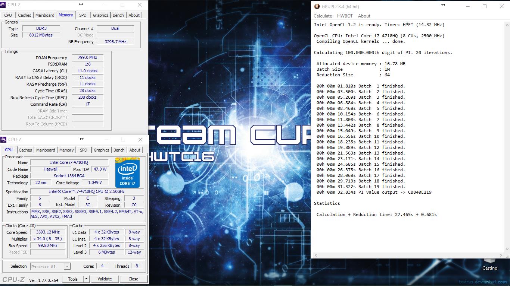This screenshot has height=286, width=510.
Task: Switch to the Caches tab in the Memory CPU-Z window
Action: [25, 15]
